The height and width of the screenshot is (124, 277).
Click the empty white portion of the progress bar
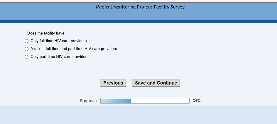[x=160, y=101]
